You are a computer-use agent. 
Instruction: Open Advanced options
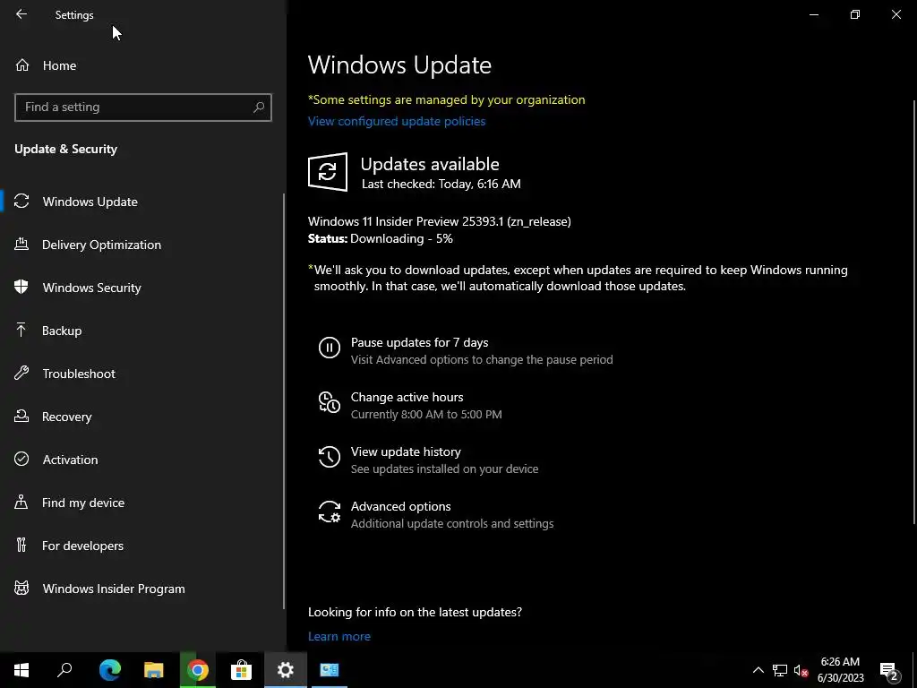[x=400, y=506]
